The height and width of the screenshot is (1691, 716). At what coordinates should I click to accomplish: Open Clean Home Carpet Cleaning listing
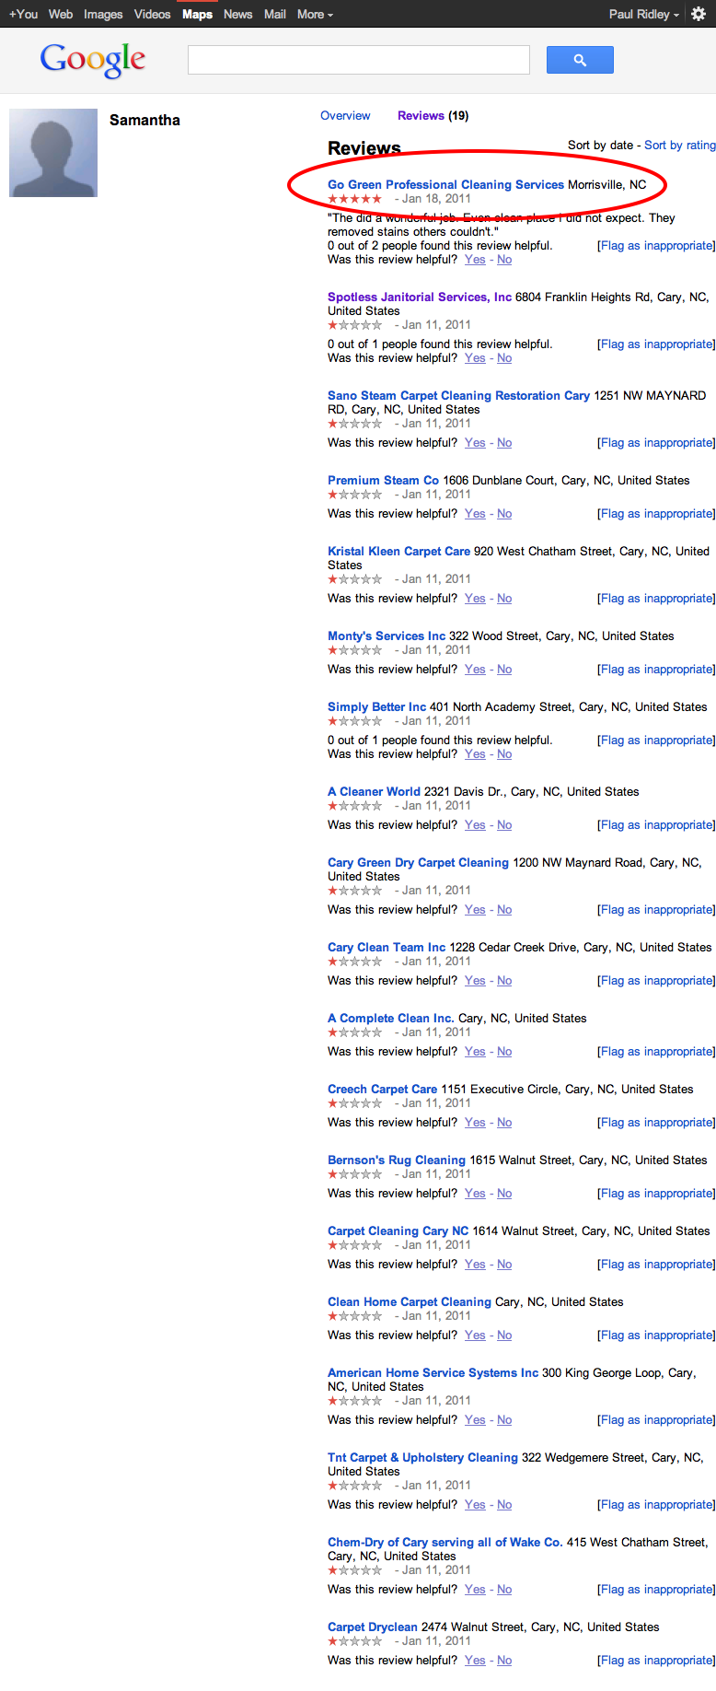pyautogui.click(x=410, y=1302)
